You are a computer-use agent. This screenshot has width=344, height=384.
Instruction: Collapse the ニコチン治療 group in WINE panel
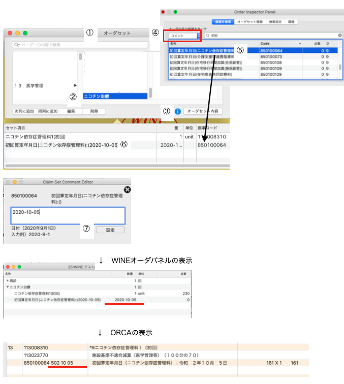[7, 287]
